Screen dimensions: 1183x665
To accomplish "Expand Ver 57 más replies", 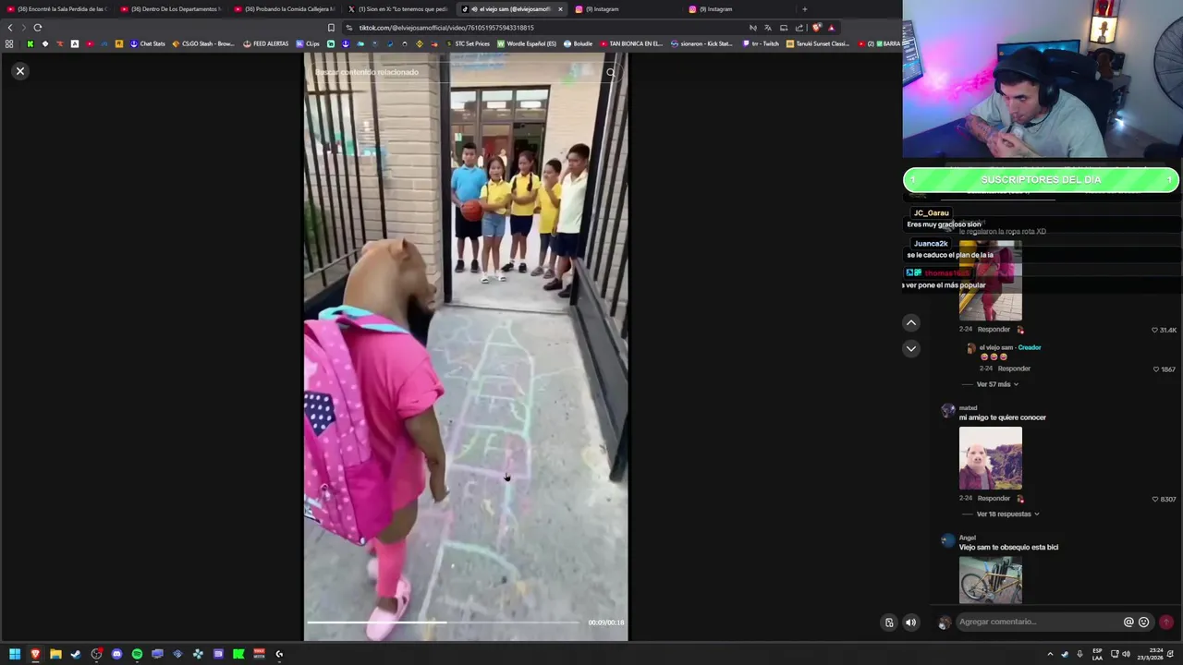I will coord(997,384).
